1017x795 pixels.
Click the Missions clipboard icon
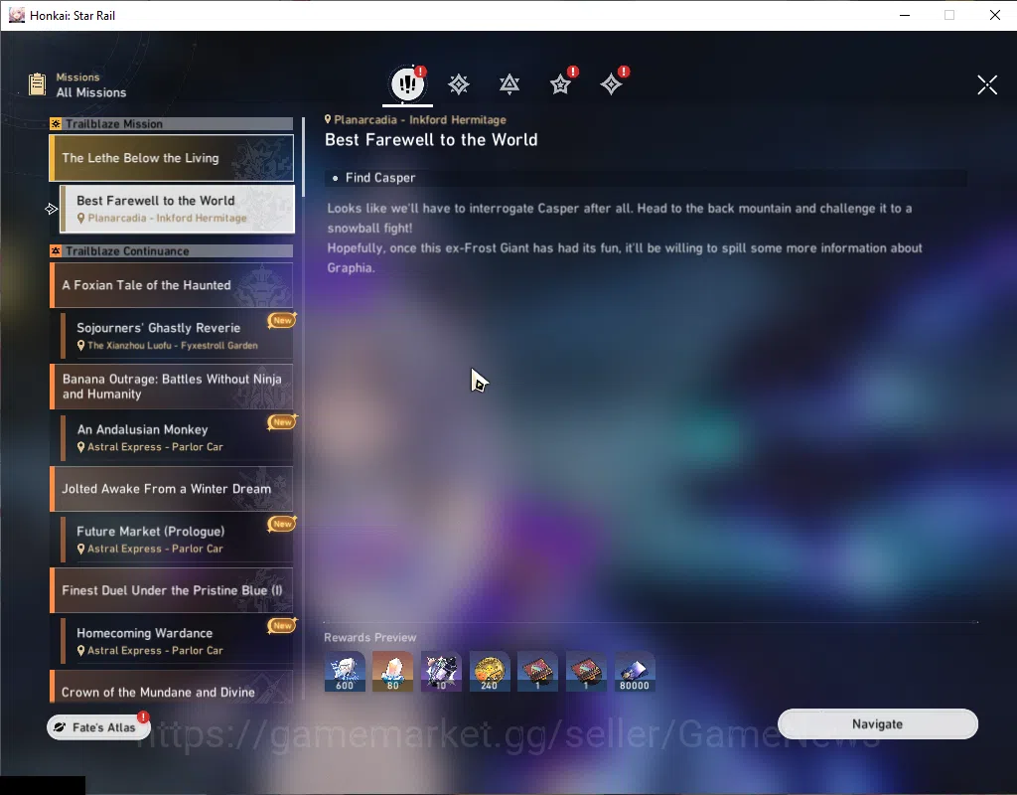tap(37, 84)
